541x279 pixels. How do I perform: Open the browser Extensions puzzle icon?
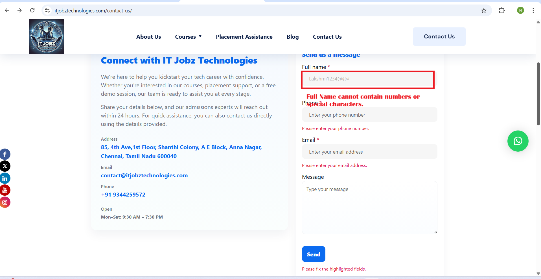(x=501, y=11)
